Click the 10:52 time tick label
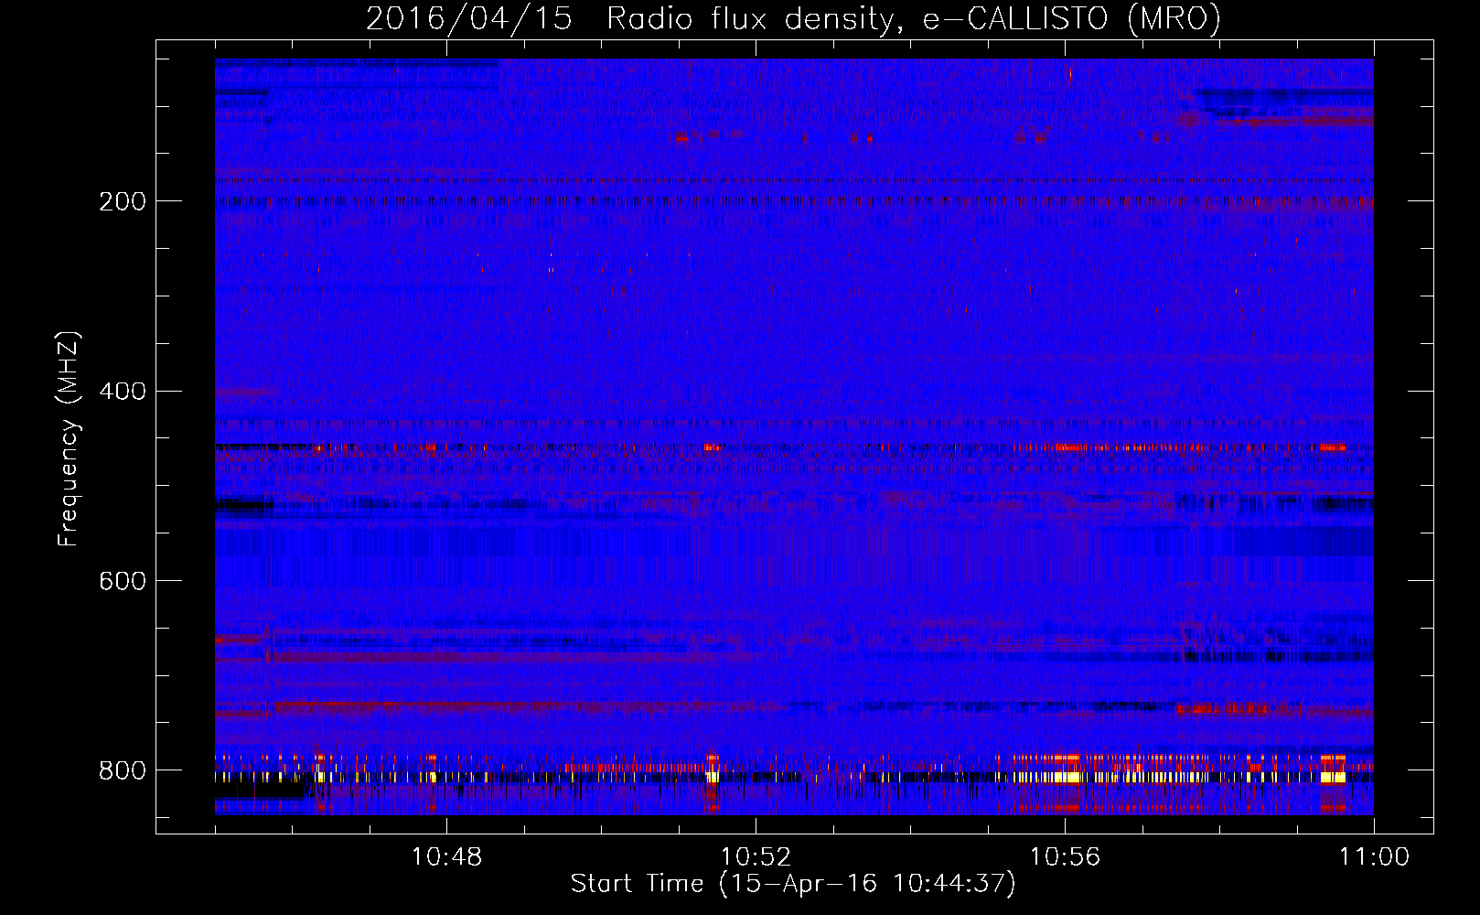 (756, 857)
